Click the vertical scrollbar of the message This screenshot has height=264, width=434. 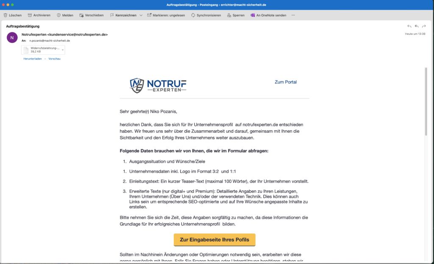426,101
